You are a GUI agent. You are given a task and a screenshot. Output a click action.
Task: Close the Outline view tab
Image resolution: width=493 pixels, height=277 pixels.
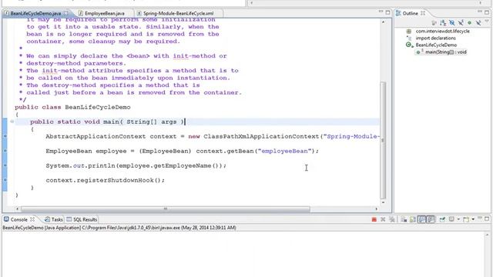(423, 13)
